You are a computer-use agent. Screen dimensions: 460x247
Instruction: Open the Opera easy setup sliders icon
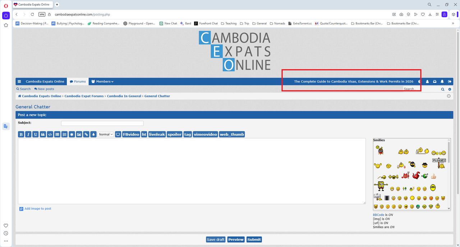click(x=437, y=14)
